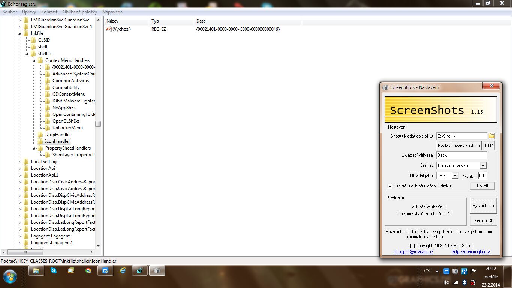The height and width of the screenshot is (288, 512).
Task: Click the network signal bars tray icon
Action: point(455,282)
